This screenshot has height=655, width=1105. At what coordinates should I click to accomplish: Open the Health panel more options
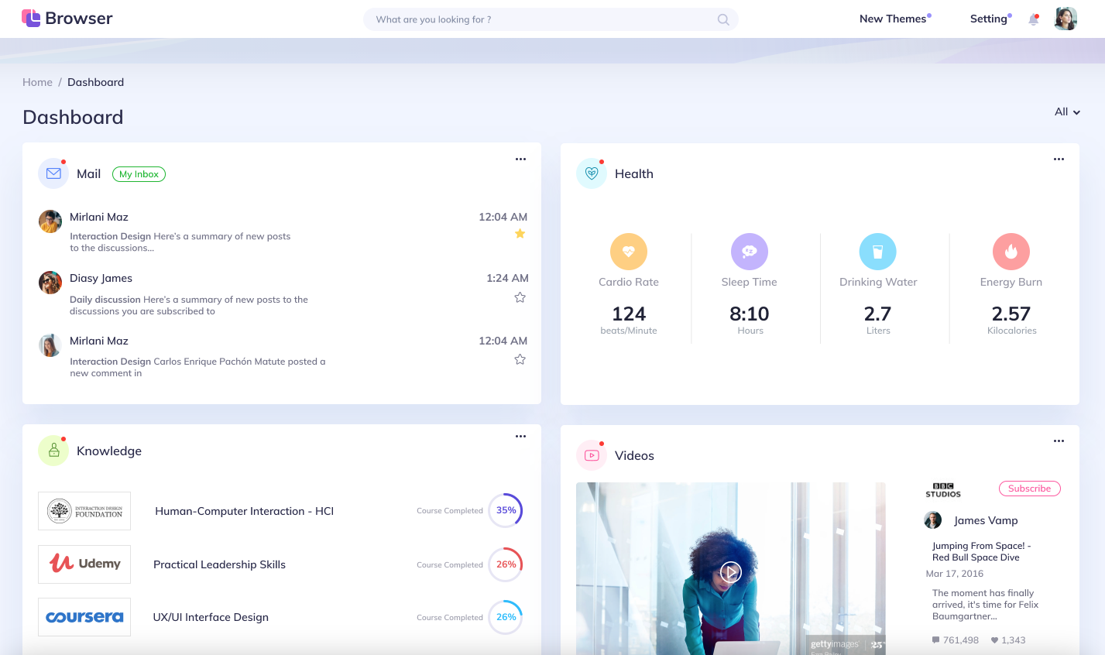(1059, 159)
